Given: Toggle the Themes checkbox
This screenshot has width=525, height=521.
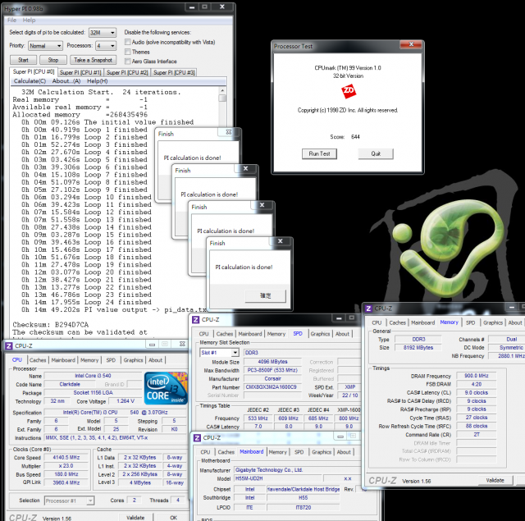Looking at the screenshot, I should [128, 52].
